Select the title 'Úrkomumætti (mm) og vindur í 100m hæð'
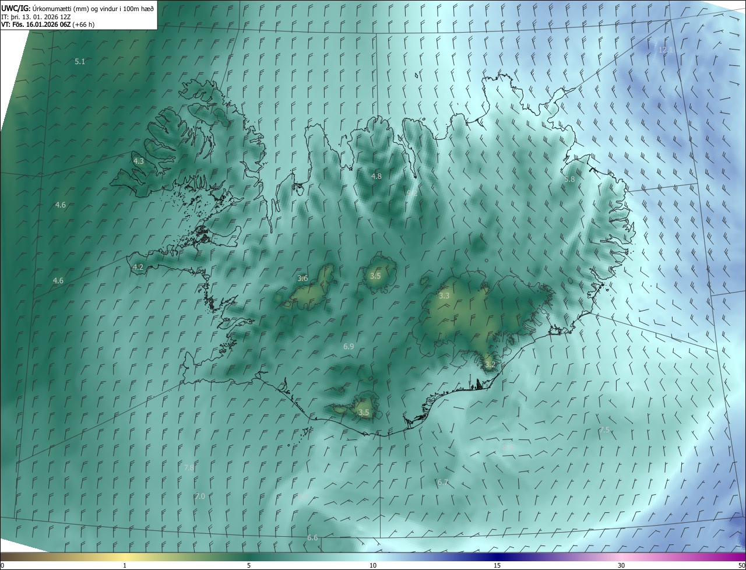Image resolution: width=746 pixels, height=570 pixels. click(93, 8)
